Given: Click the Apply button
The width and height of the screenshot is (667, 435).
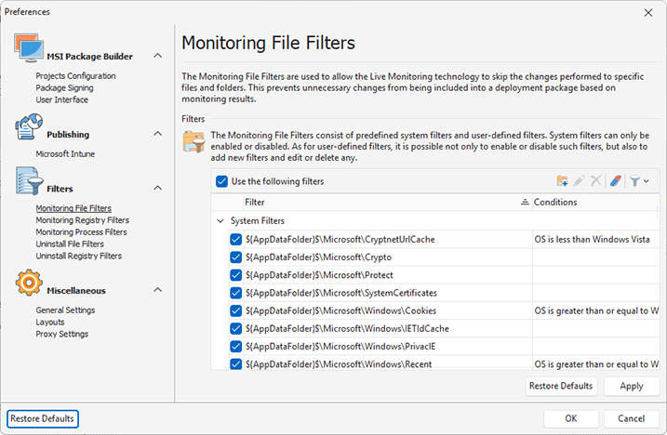Looking at the screenshot, I should coord(631,386).
